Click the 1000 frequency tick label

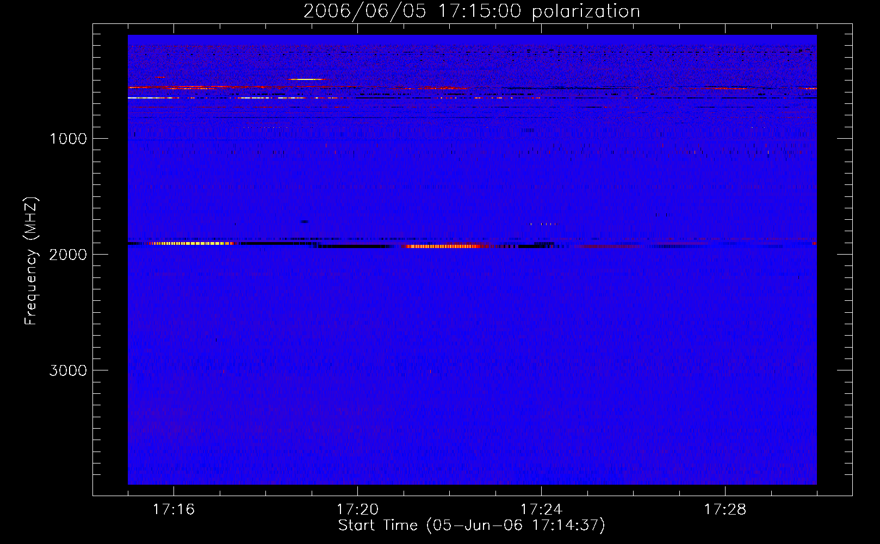[68, 139]
